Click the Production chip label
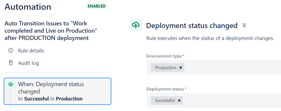This screenshot has height=111, width=281. [165, 68]
